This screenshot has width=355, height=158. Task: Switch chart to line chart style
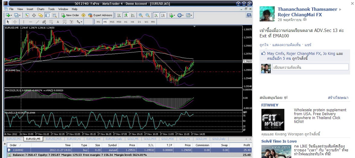pyautogui.click(x=133, y=15)
